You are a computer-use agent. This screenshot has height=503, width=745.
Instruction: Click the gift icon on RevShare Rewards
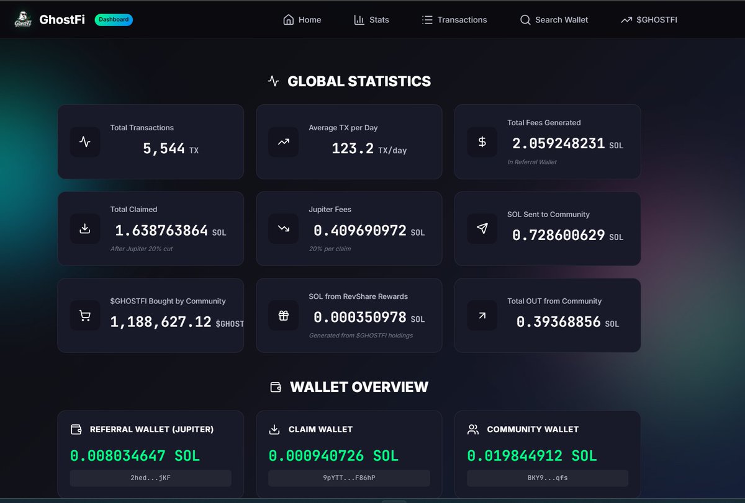click(x=284, y=316)
